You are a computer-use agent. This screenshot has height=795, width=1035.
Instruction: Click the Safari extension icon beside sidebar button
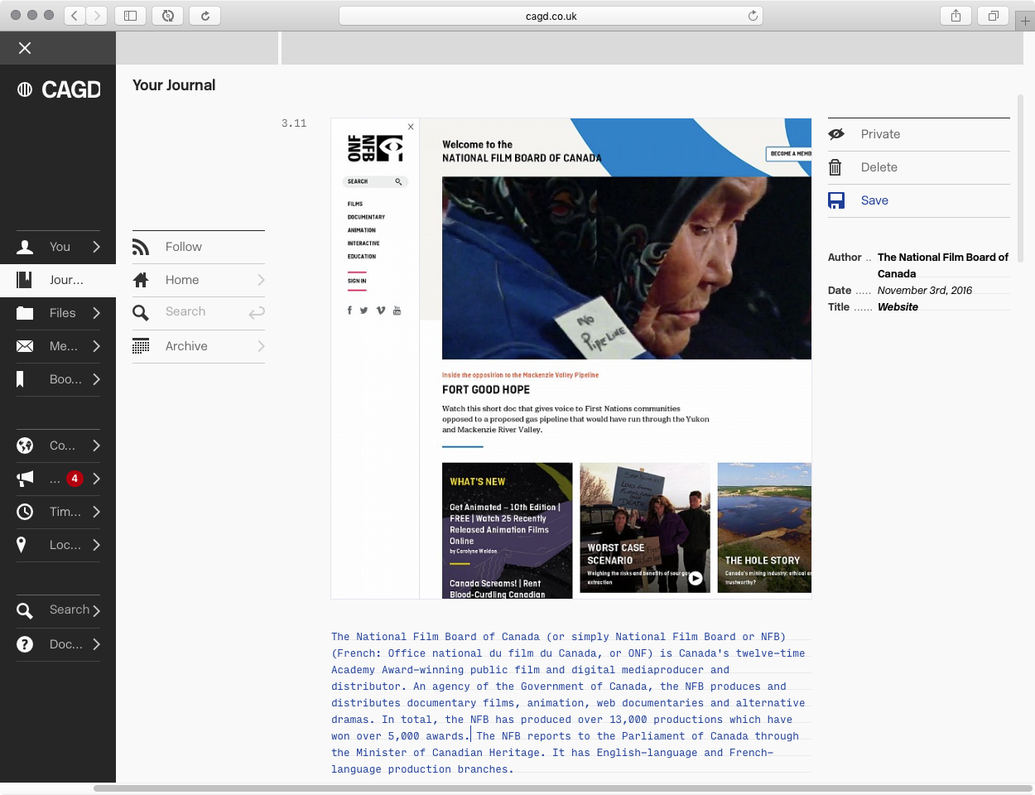click(x=168, y=16)
